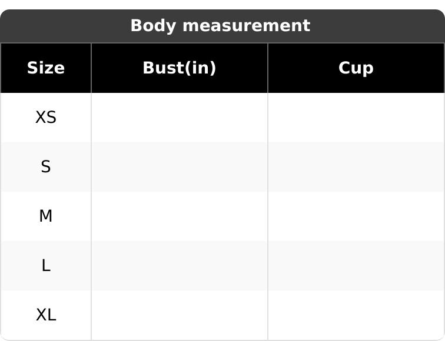The width and height of the screenshot is (445, 341).
Task: Click the divider between Bust(in) and Cup headers
Action: tap(268, 68)
